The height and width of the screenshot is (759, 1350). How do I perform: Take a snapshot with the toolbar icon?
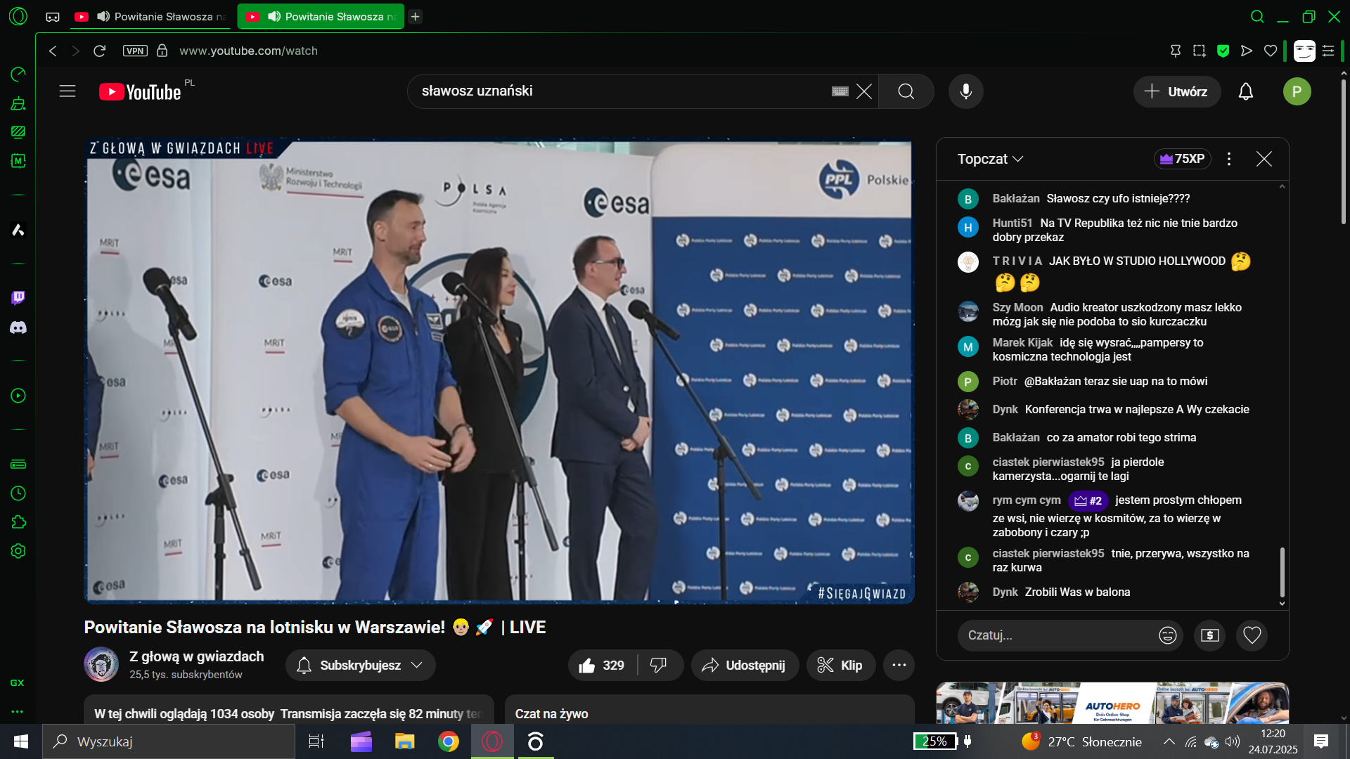[x=1200, y=51]
